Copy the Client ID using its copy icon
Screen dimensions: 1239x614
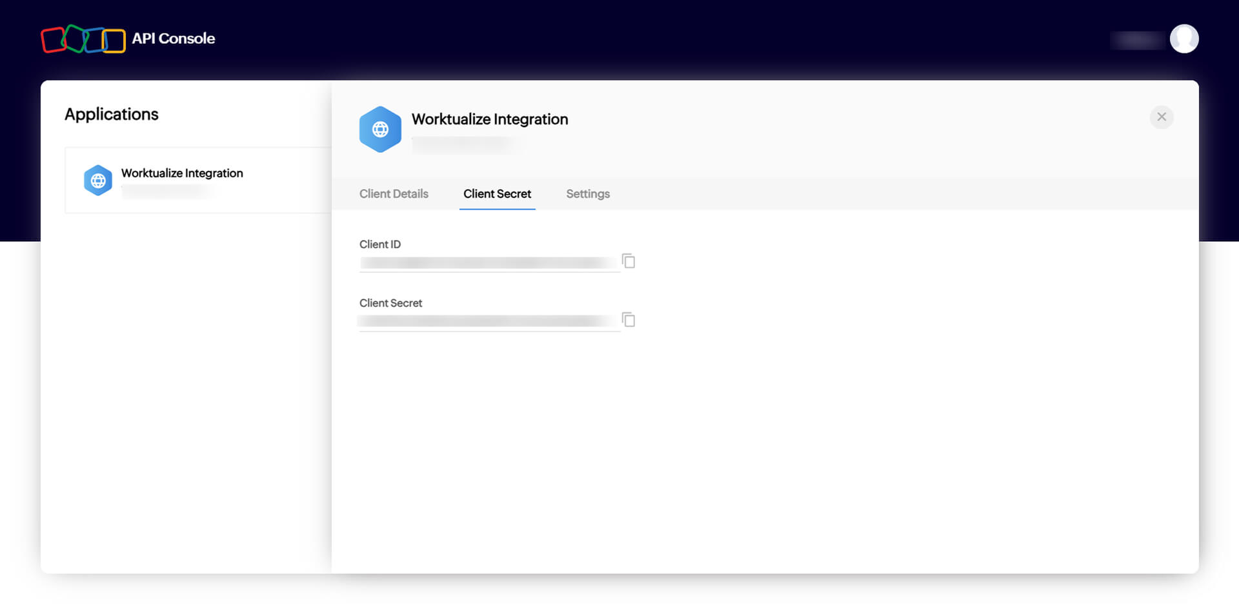tap(629, 261)
